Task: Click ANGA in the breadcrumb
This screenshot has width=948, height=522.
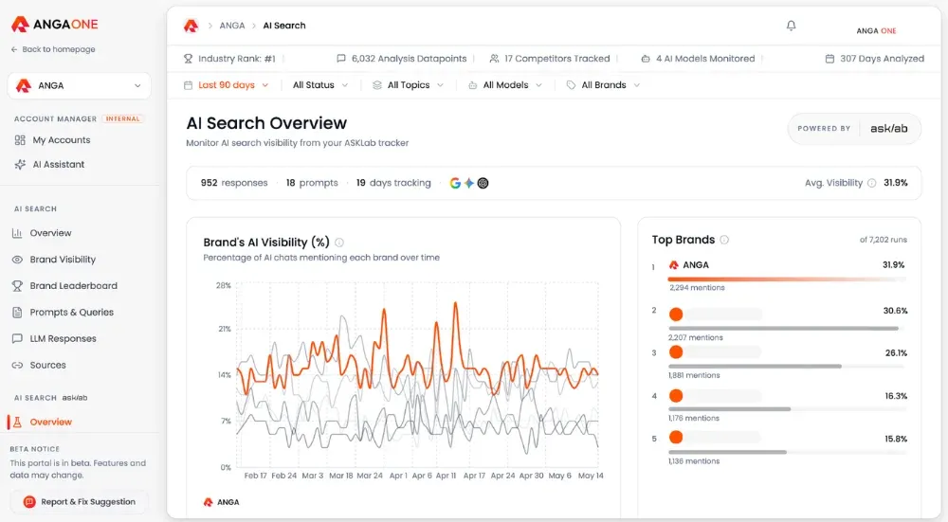Action: coord(232,26)
